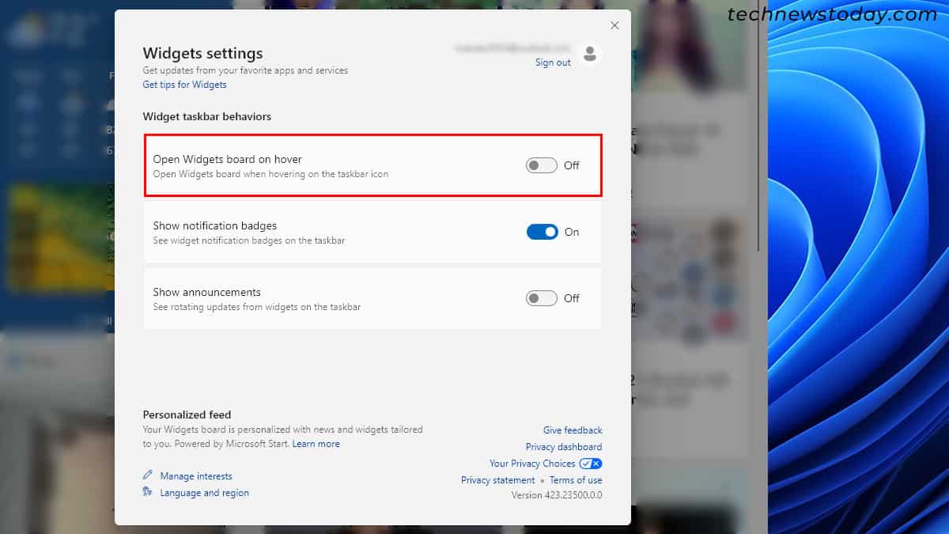
Task: Click the Version 423.23500.0.0 text
Action: click(557, 496)
